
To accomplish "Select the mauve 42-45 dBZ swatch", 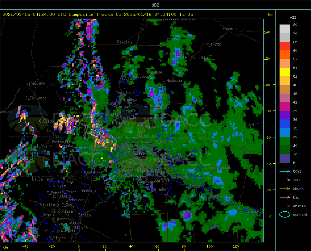I will (x=285, y=98).
